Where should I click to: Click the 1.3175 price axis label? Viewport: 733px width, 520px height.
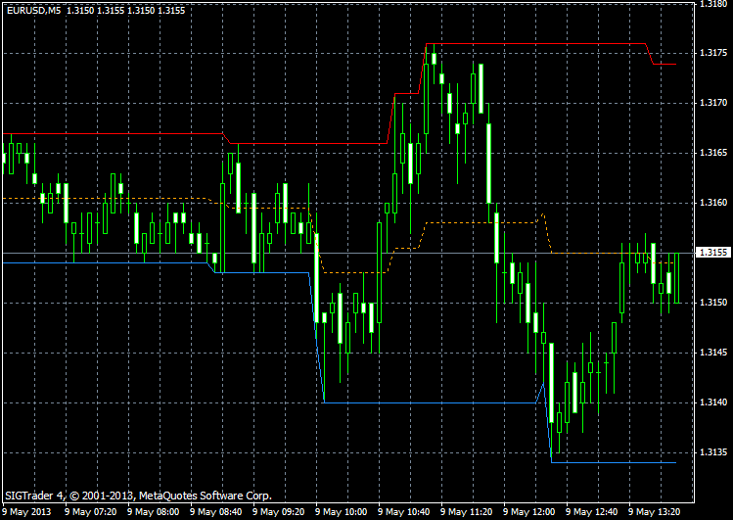click(713, 53)
